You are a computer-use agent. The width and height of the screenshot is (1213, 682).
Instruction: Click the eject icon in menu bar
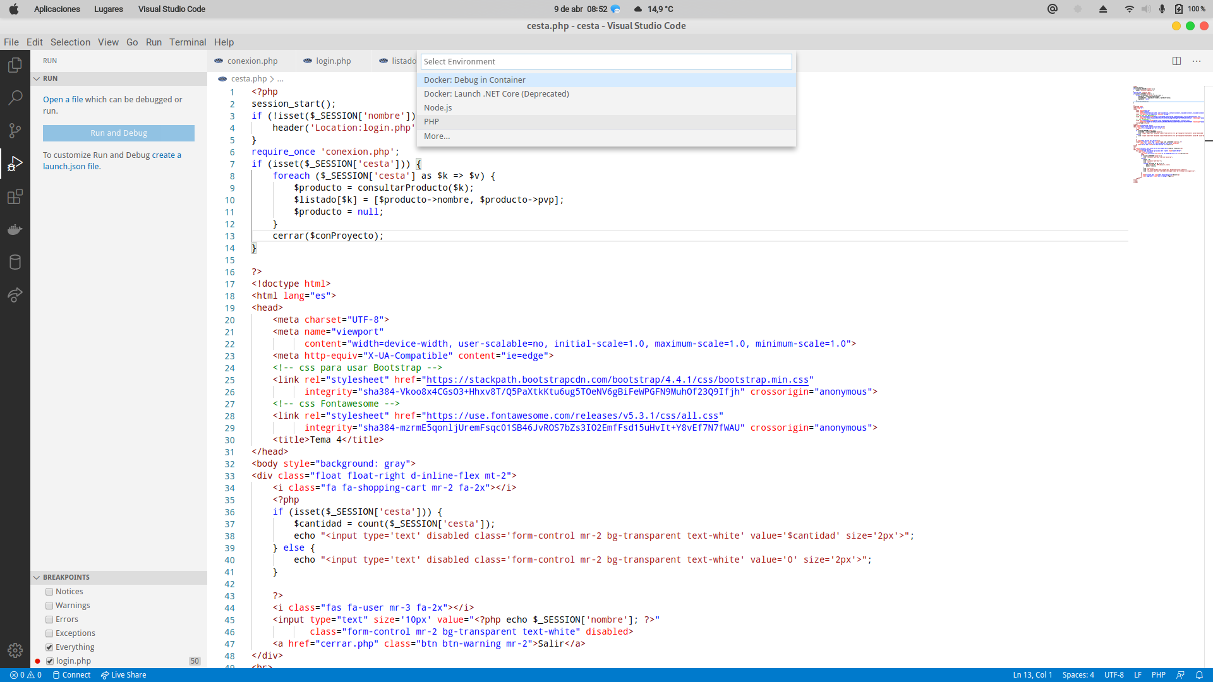click(x=1103, y=9)
